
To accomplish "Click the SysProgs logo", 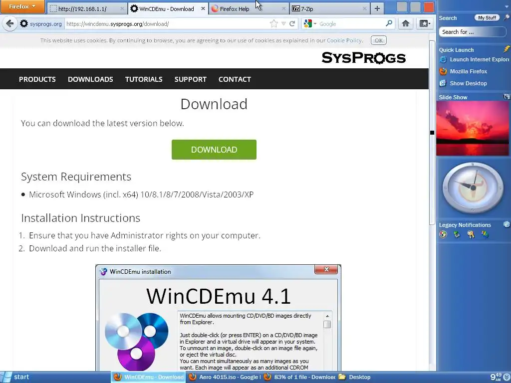I will click(x=364, y=58).
